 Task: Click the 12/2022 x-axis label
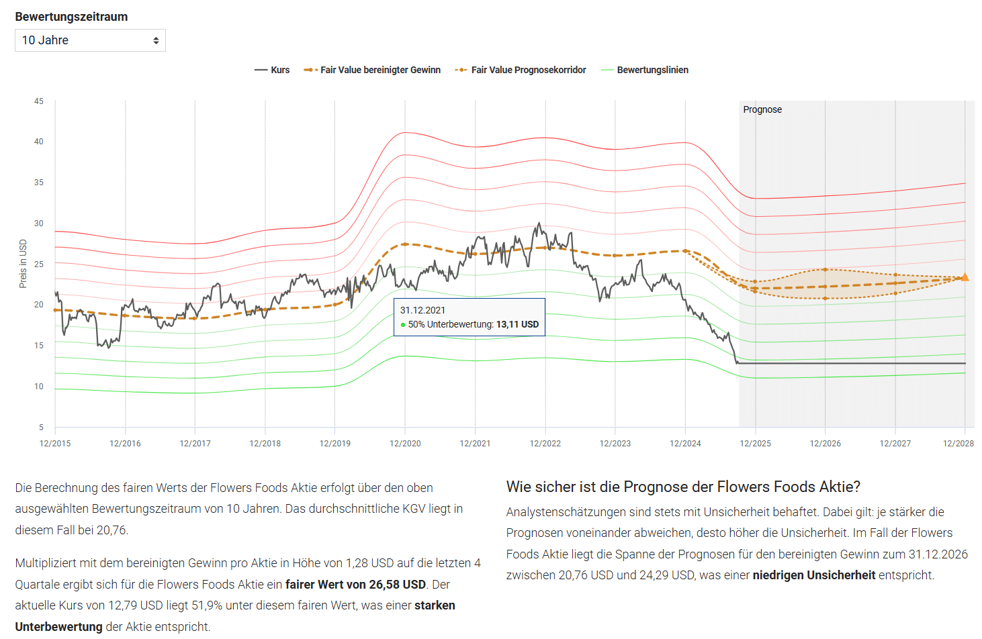click(x=545, y=444)
